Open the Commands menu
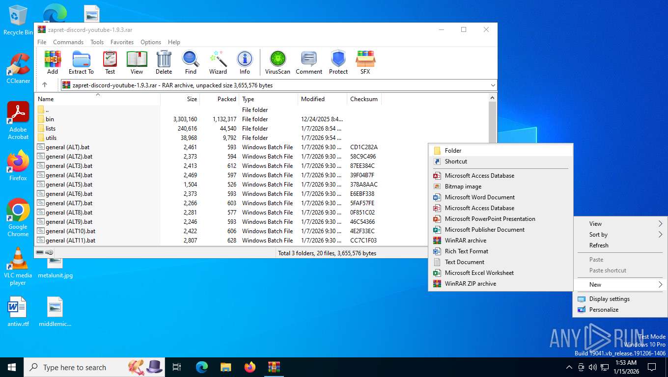Image resolution: width=668 pixels, height=377 pixels. pos(68,42)
